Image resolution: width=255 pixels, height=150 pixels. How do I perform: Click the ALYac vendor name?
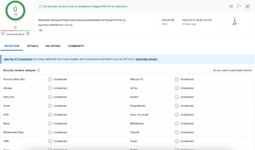click(134, 88)
